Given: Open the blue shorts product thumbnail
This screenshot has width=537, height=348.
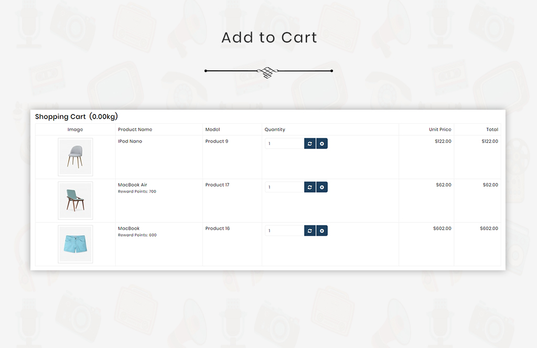Looking at the screenshot, I should (x=76, y=244).
